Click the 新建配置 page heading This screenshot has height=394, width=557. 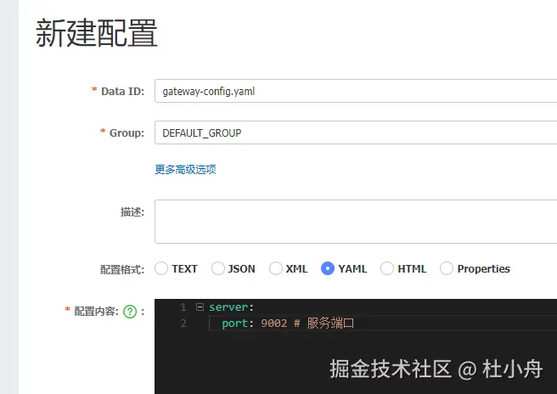tap(97, 33)
